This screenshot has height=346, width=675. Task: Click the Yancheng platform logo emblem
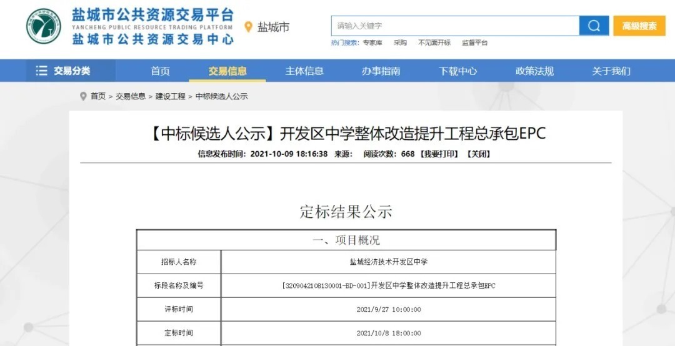44,26
